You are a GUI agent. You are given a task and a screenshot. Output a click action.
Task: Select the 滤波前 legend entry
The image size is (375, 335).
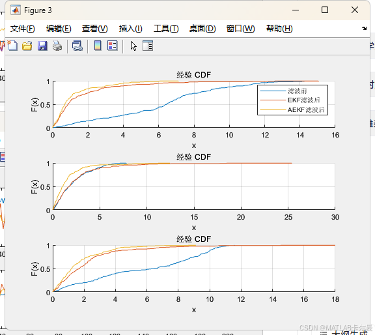coord(283,91)
